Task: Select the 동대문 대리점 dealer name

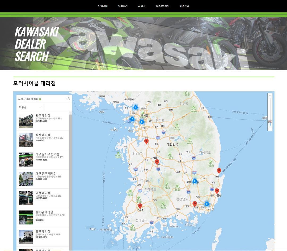Action: pos(44,212)
